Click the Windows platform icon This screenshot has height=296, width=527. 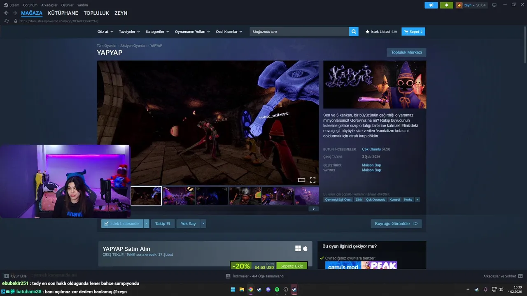298,248
